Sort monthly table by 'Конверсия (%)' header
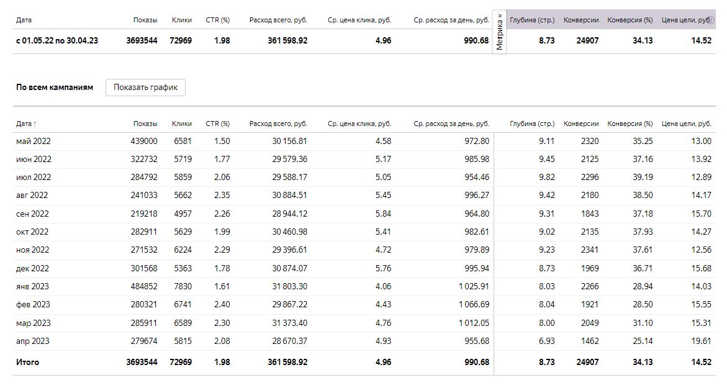 (630, 124)
